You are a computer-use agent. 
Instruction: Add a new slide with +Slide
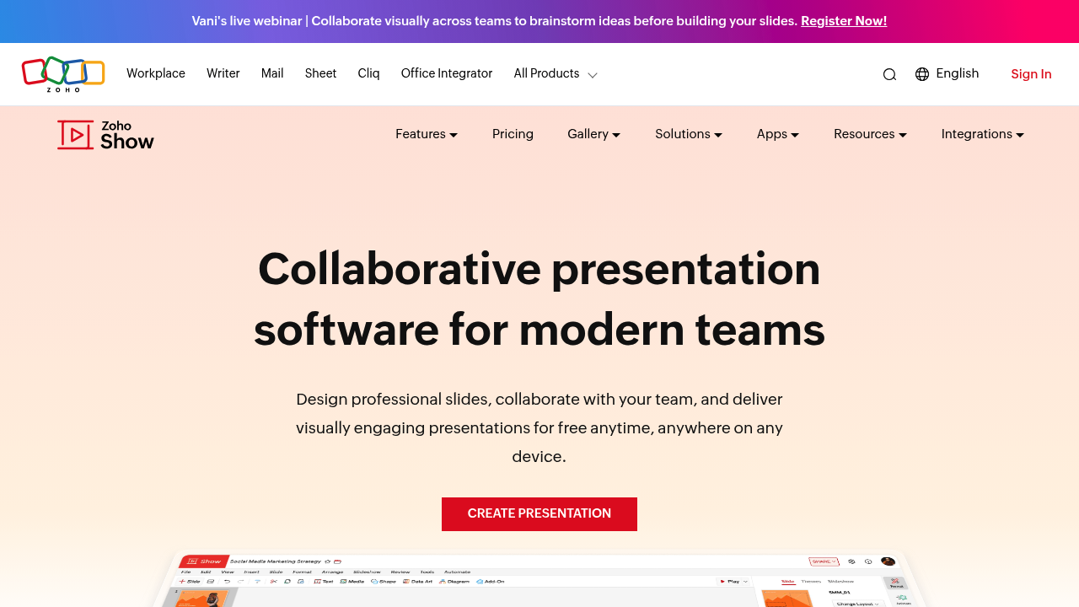tap(191, 581)
